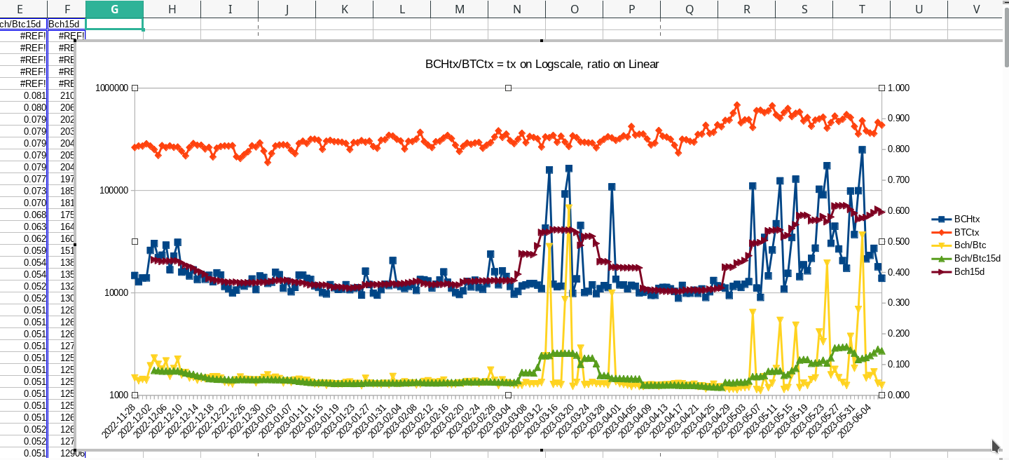Click the Bch15d header cell
1009x460 pixels.
[67, 24]
